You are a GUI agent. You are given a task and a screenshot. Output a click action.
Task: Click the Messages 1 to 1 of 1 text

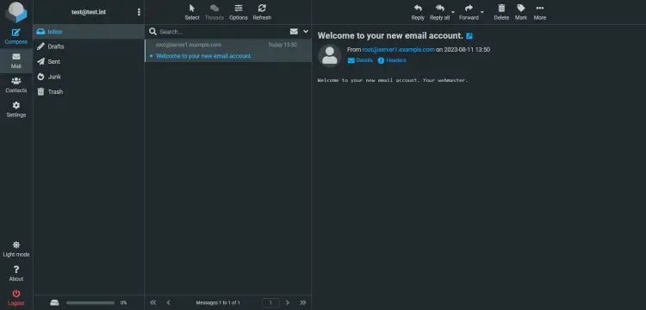[218, 302]
